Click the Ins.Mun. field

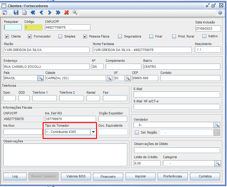23,132
